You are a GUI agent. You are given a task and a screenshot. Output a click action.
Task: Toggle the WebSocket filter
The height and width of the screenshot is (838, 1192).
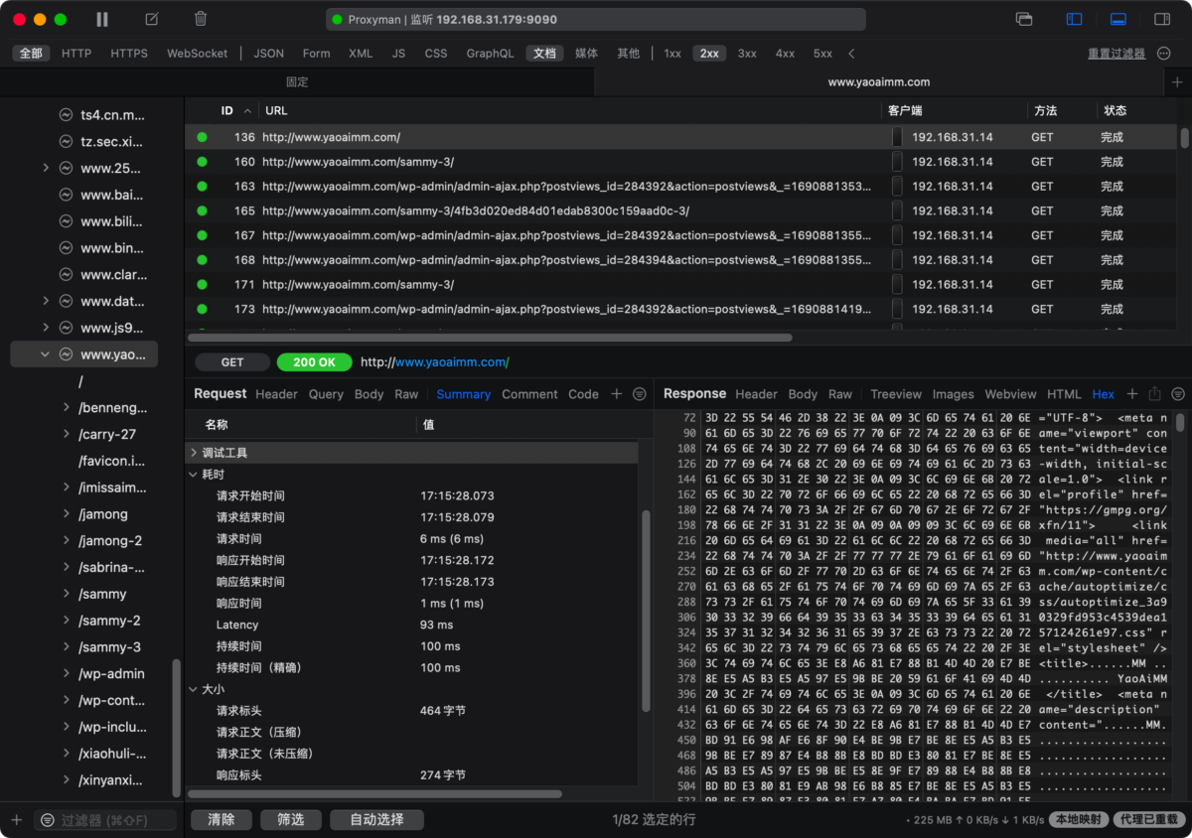[x=197, y=54]
